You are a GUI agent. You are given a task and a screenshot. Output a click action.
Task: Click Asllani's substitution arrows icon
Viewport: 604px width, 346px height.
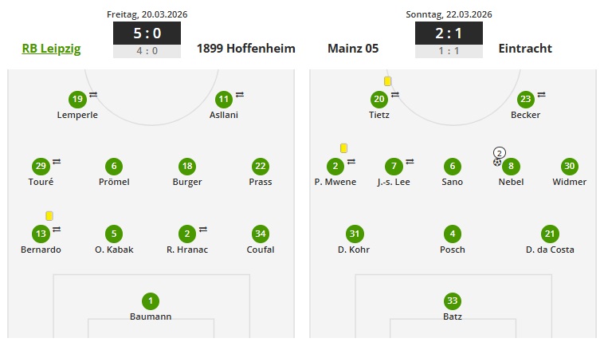(x=240, y=95)
